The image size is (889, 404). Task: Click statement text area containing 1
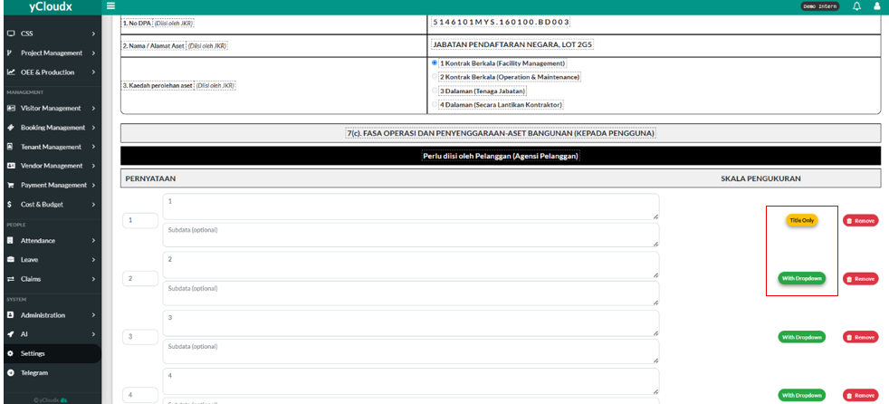411,207
